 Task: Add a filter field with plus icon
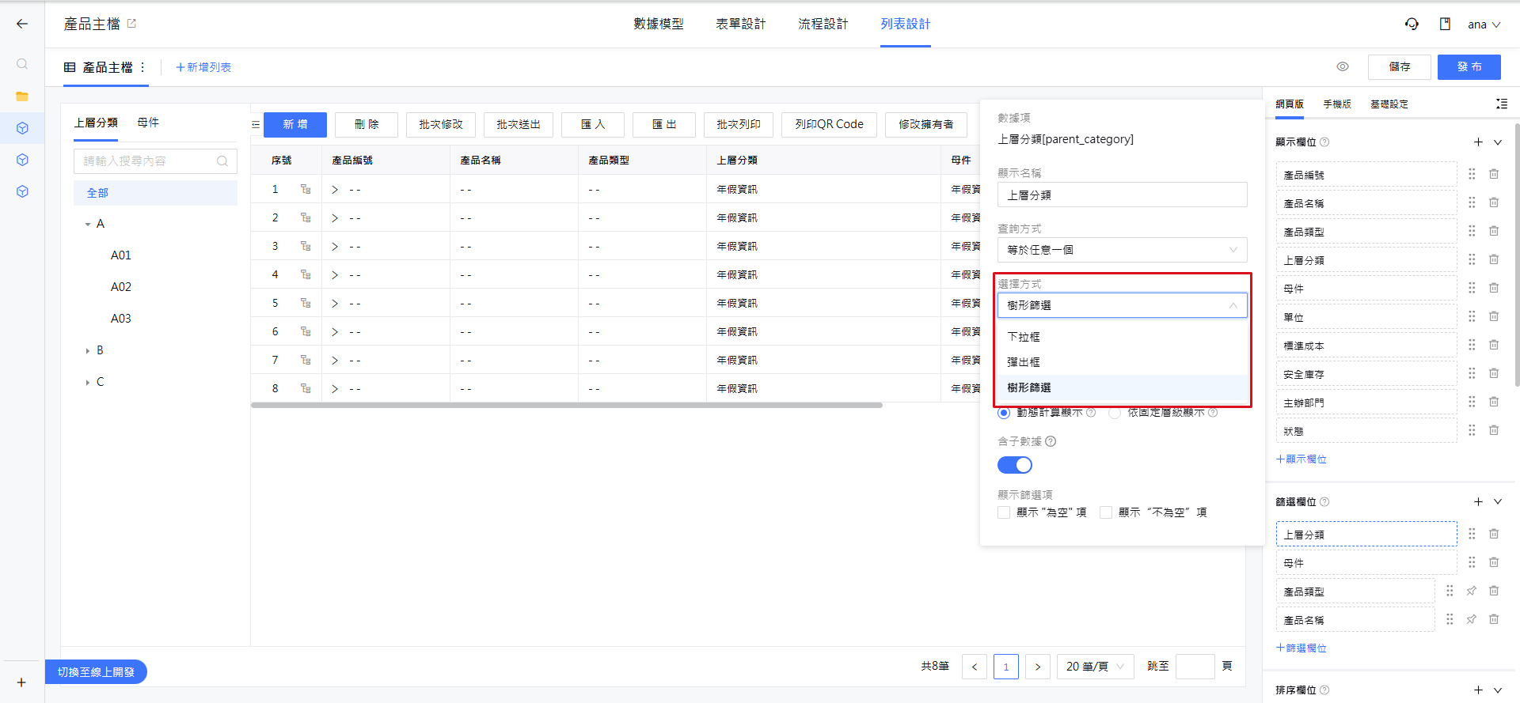tap(1478, 502)
